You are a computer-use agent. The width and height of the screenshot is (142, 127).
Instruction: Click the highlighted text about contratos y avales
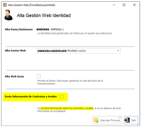pos(67,108)
